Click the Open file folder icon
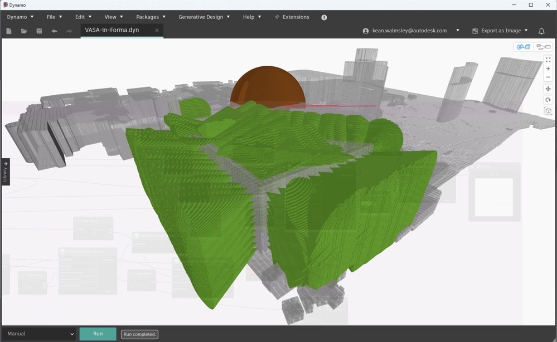Screen dimensions: 557x342 click(24, 31)
